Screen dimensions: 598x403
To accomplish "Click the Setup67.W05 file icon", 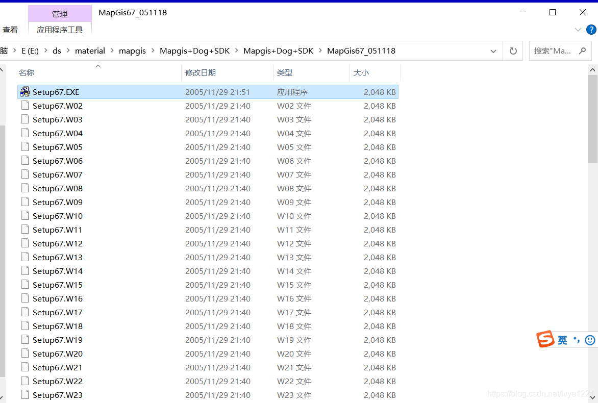I will (25, 146).
